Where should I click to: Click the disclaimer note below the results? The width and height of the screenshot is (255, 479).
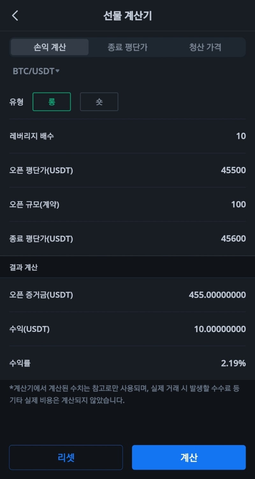point(124,394)
